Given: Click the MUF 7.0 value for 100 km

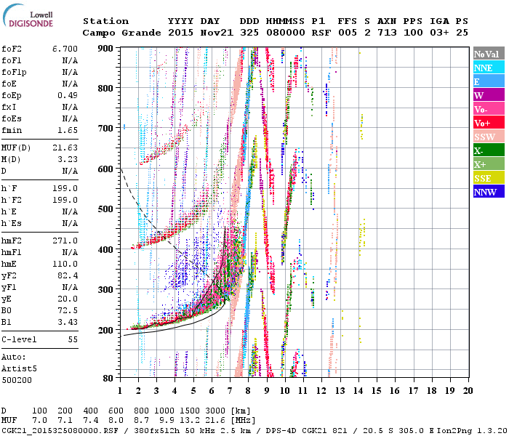Looking at the screenshot, I should coord(39,421).
